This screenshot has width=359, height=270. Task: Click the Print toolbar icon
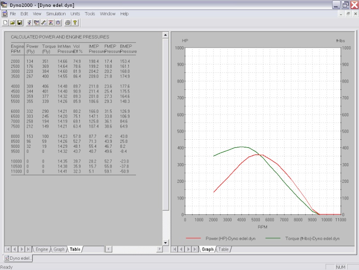coord(68,22)
